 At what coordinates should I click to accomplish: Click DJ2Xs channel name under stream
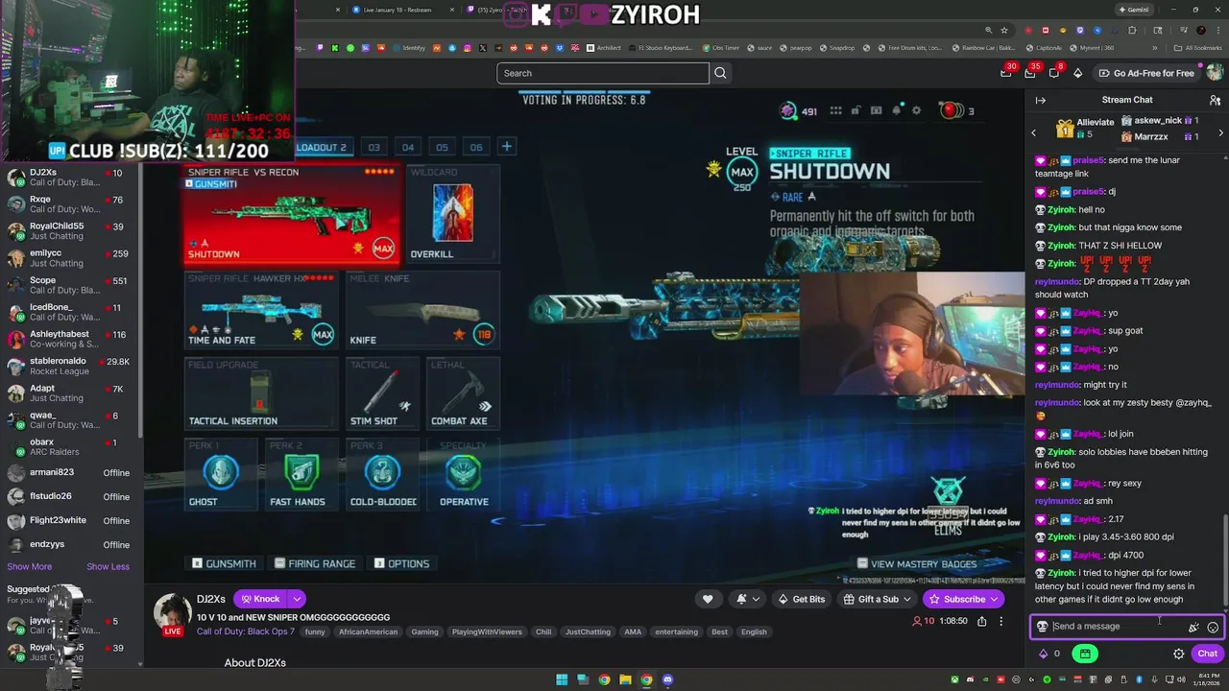[x=211, y=599]
